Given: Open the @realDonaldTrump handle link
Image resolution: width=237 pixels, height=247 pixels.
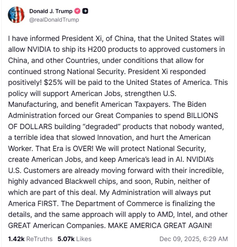Looking at the screenshot, I should [x=54, y=19].
